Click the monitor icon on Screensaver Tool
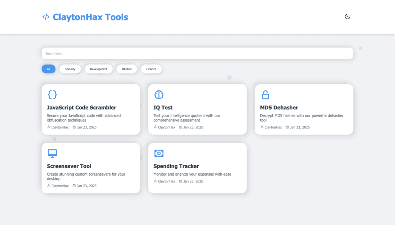Image resolution: width=395 pixels, height=225 pixels. pos(52,153)
